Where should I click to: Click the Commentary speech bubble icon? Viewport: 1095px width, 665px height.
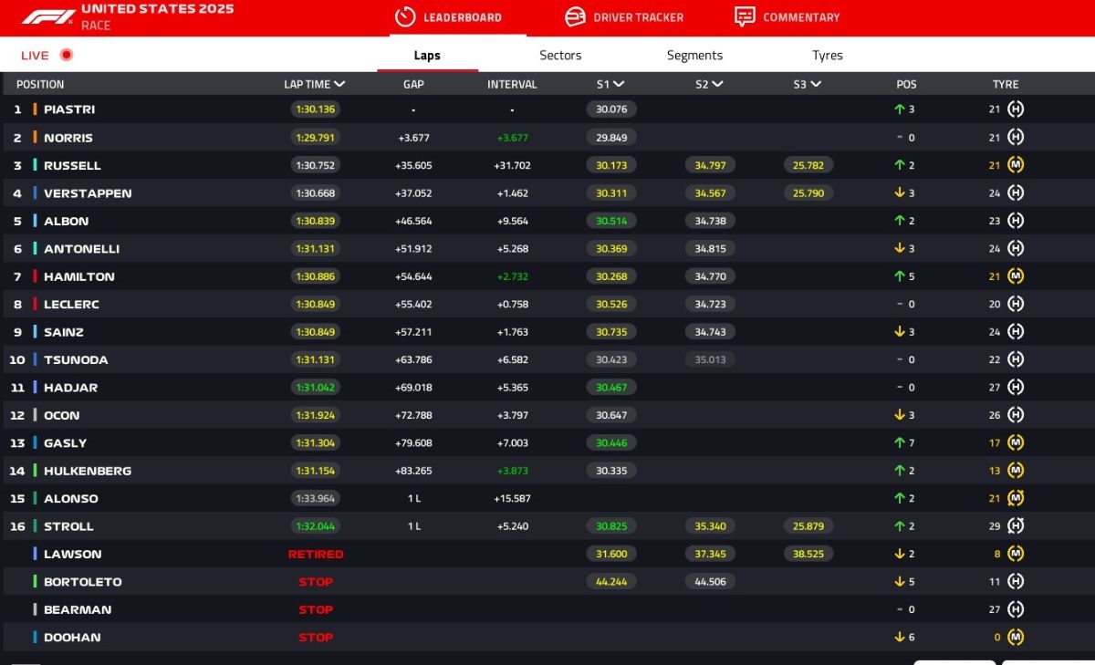tap(745, 17)
